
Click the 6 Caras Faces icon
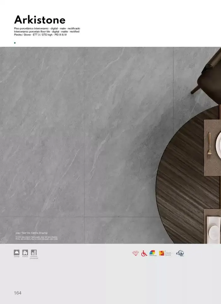tap(165, 253)
